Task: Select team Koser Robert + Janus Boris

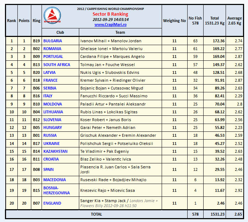Action: click(106, 120)
